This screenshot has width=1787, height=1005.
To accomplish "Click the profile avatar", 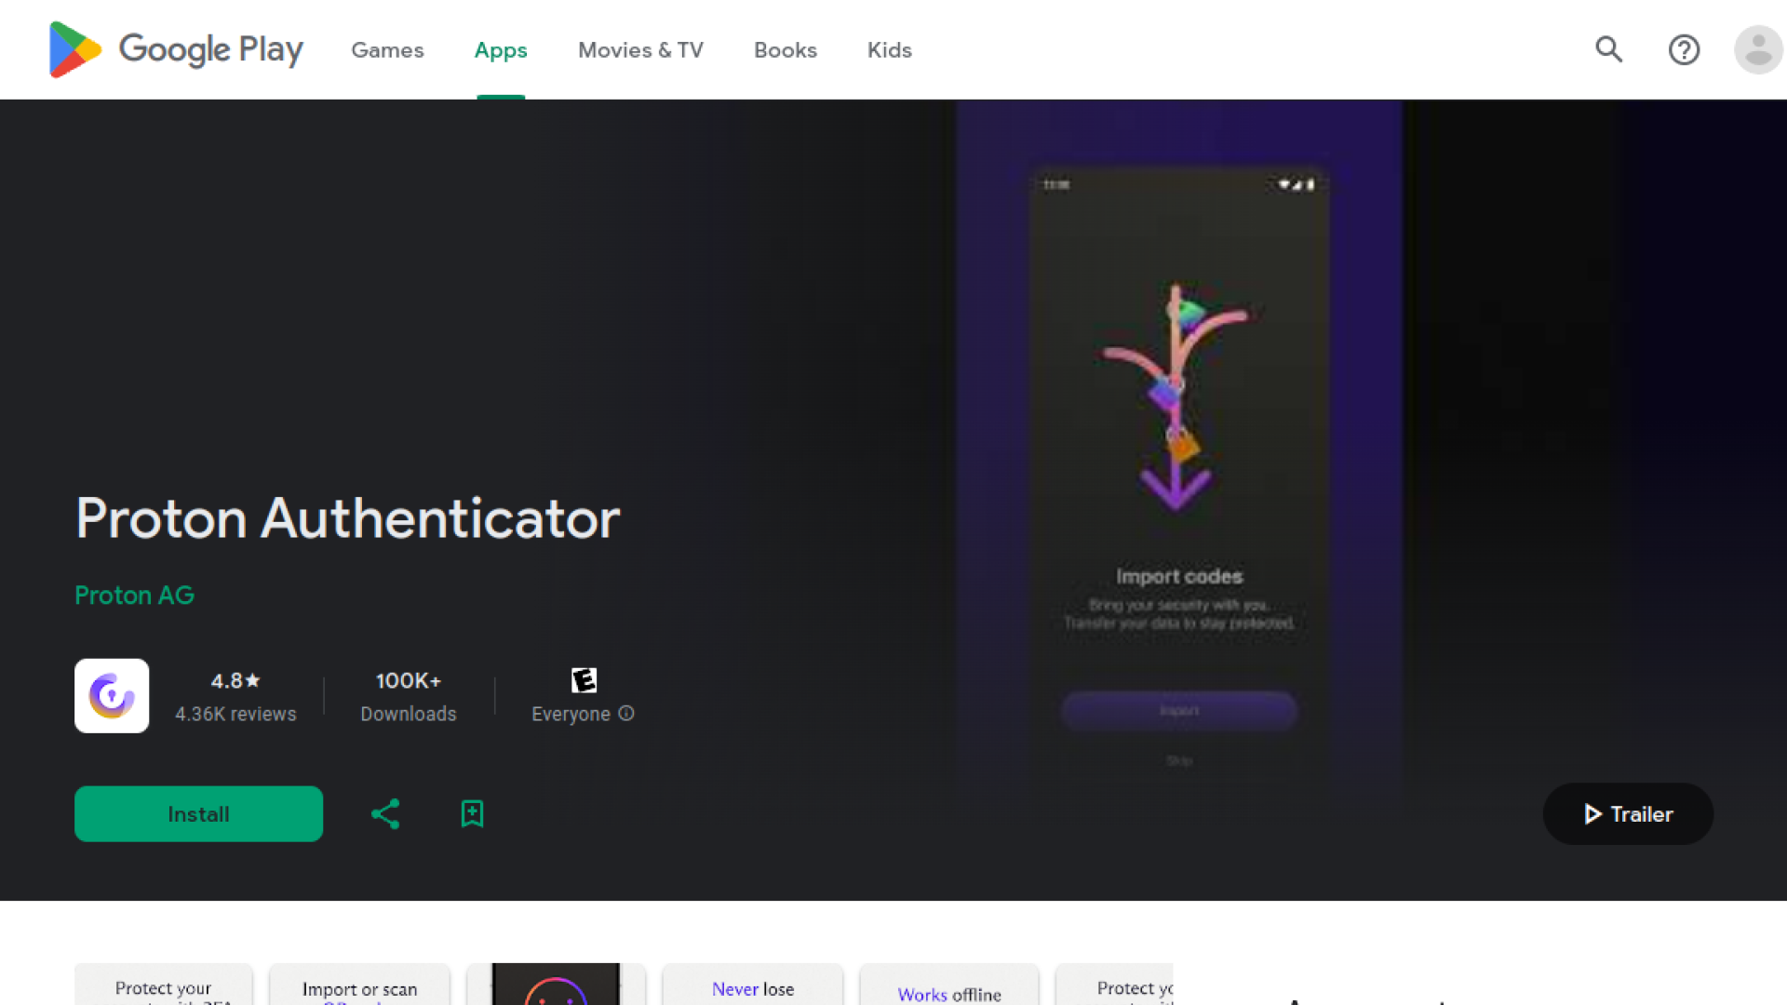I will (x=1758, y=49).
